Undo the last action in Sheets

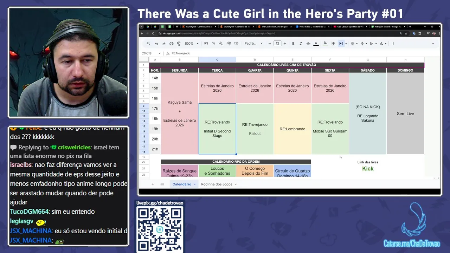coord(156,44)
